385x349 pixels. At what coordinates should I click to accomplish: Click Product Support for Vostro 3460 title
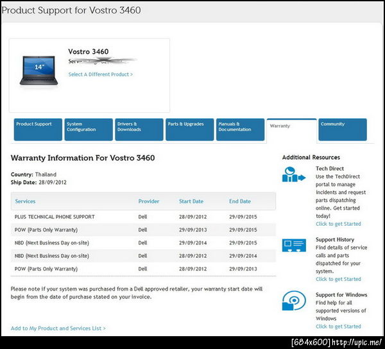(x=71, y=10)
